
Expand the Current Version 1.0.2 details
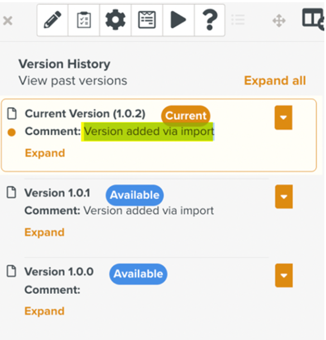click(x=45, y=153)
